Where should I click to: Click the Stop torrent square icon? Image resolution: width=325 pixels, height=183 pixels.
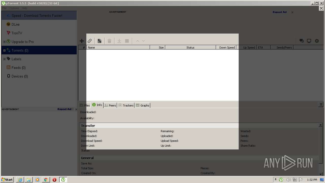(x=127, y=41)
